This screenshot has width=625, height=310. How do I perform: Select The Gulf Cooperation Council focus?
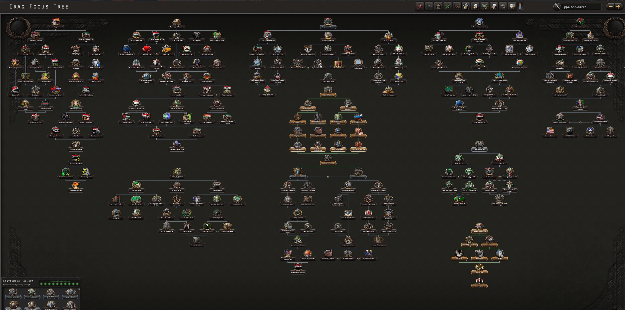point(177,173)
